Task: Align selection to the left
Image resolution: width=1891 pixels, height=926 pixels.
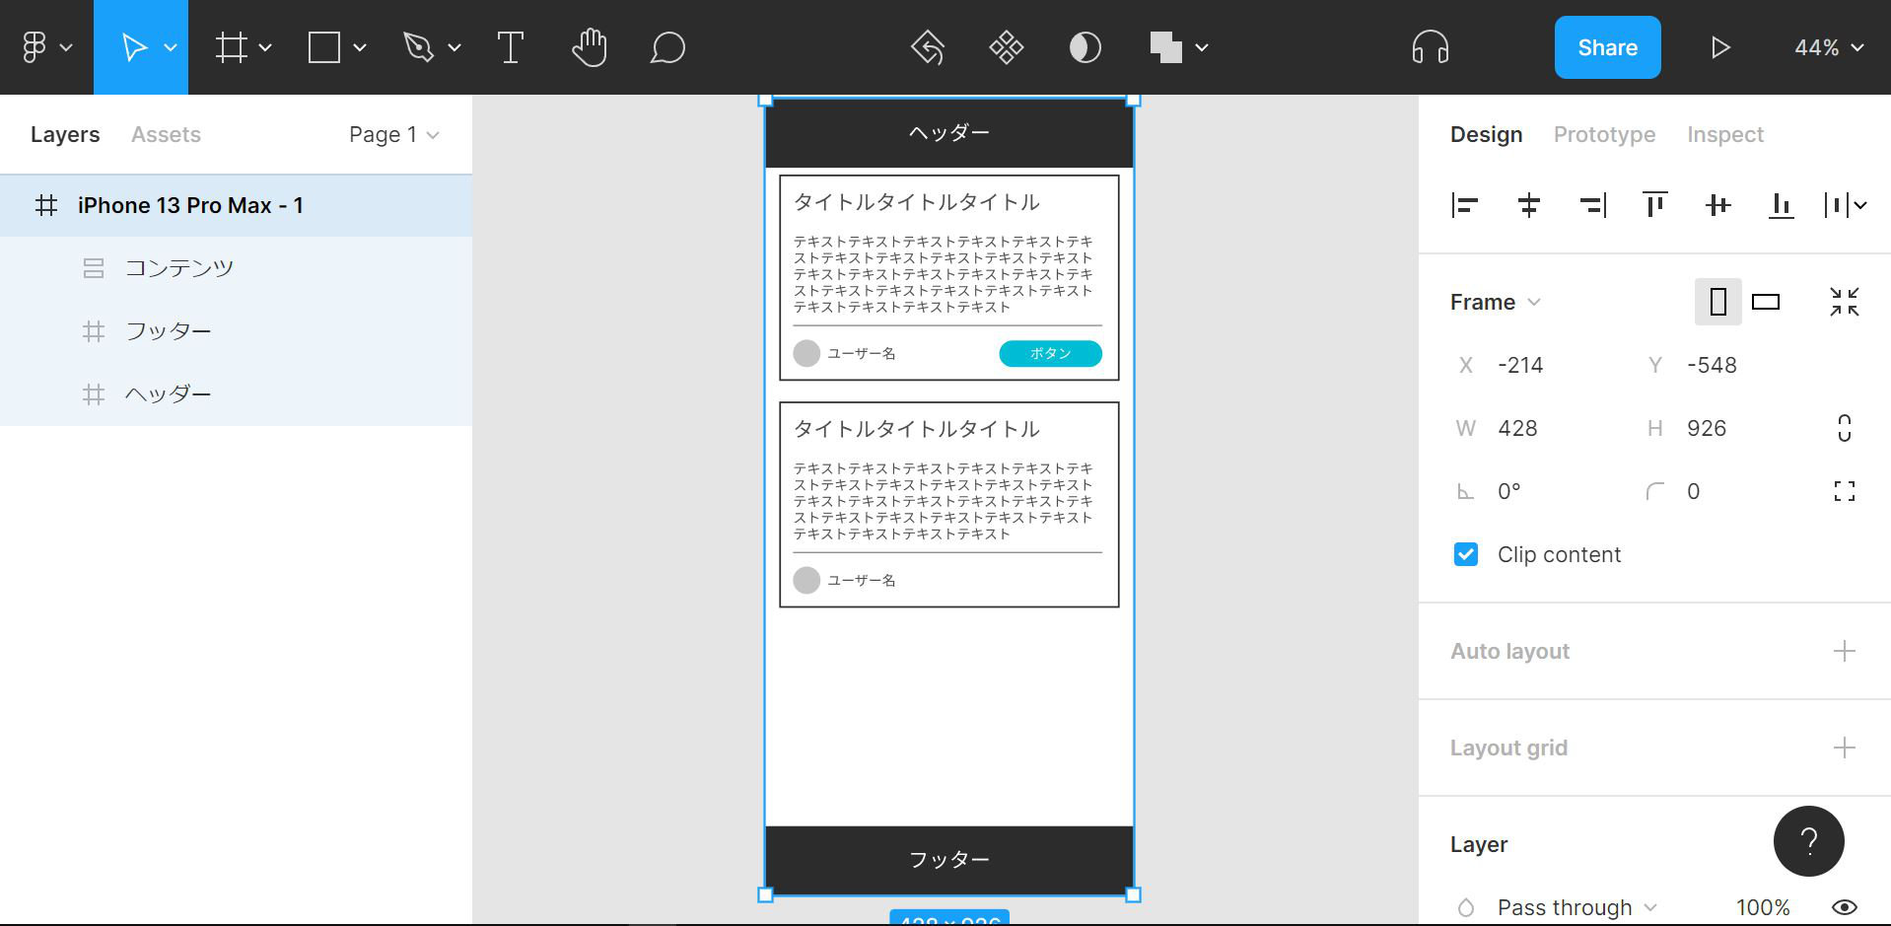Action: click(x=1465, y=205)
